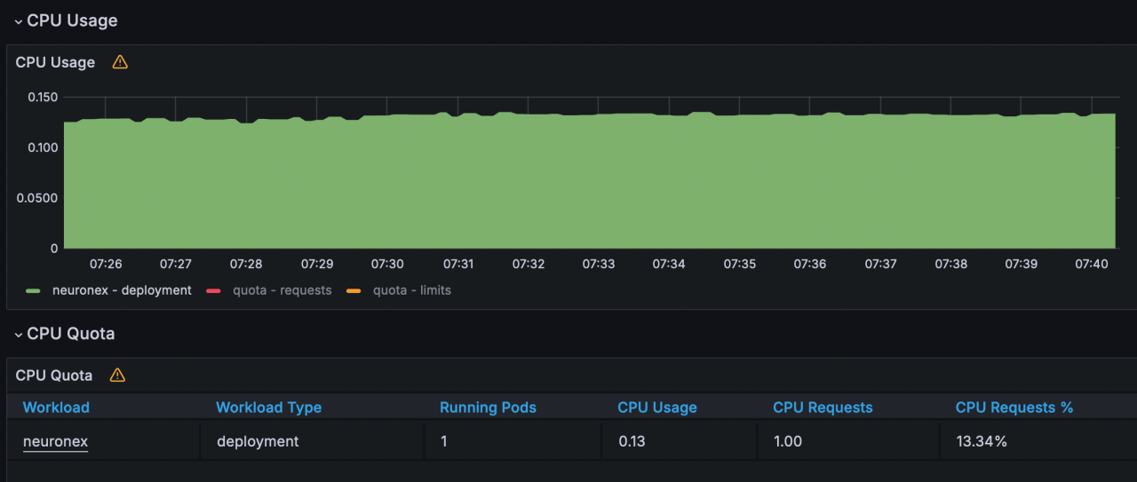The width and height of the screenshot is (1137, 482).
Task: Open the CPU Quota table panel title menu
Action: 54,375
